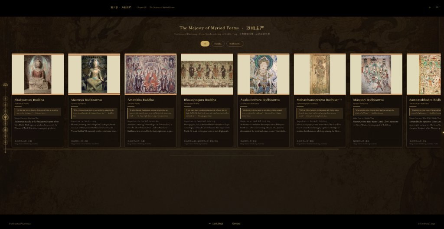The image size is (444, 229).
Task: Click the heading The Majesty of Myriad Forms · 万相庄严
Action: 222,28
